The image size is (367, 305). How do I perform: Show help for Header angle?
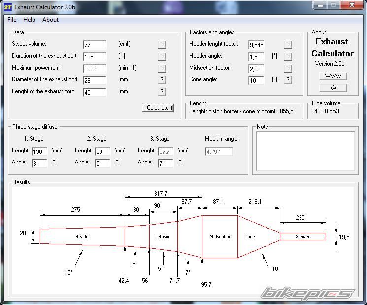coord(288,56)
